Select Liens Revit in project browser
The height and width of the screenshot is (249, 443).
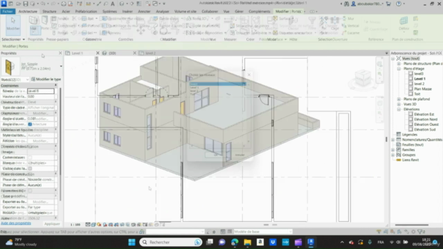tap(410, 160)
